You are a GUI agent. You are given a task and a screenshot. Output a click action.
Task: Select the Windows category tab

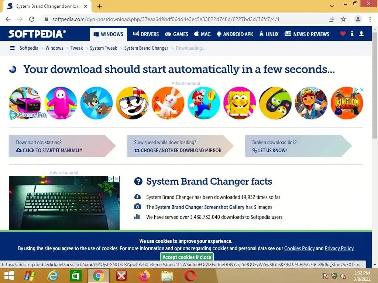point(108,34)
